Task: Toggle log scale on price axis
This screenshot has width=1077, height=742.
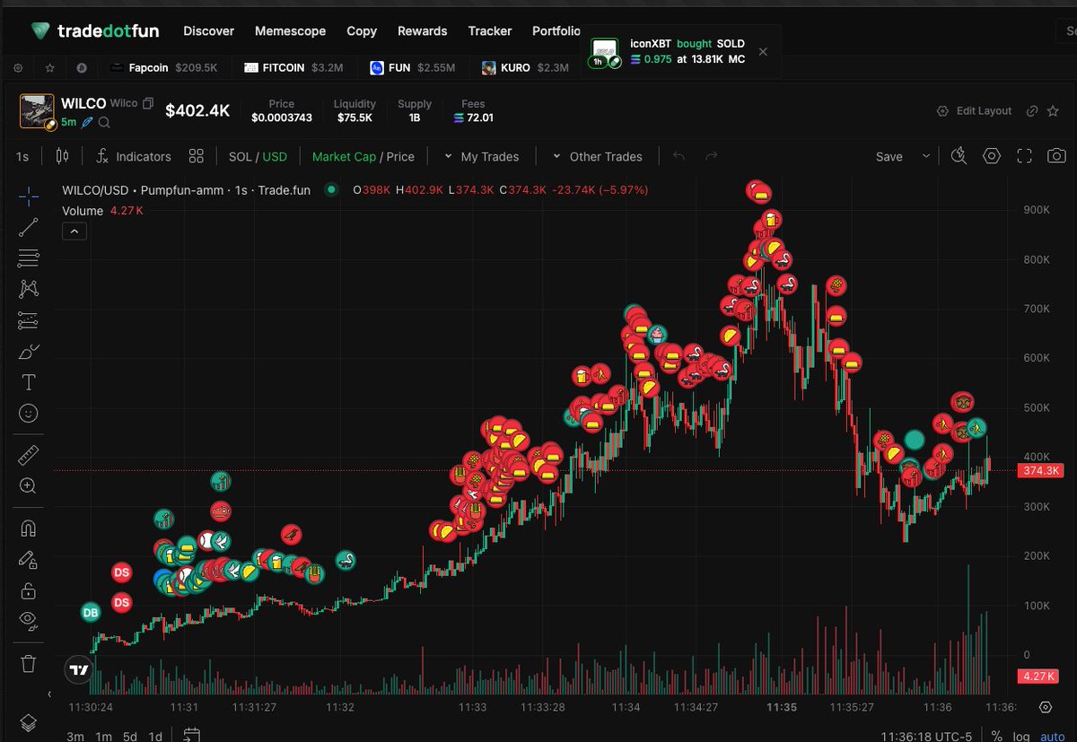Action: click(1022, 736)
